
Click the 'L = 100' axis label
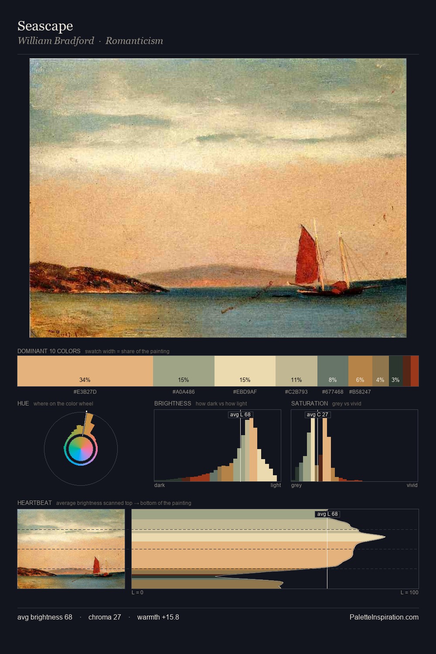409,593
